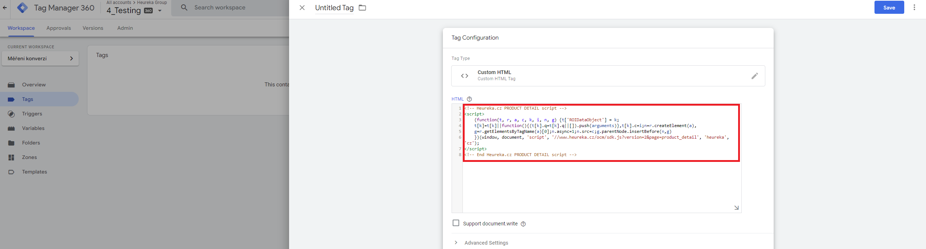Click the code editor resize handle

(737, 208)
